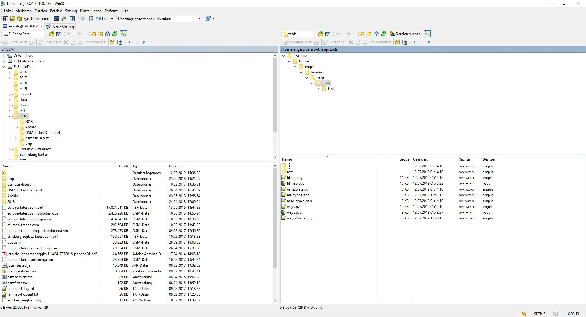Click the local file list scrollbar
Image resolution: width=586 pixels, height=317 pixels.
point(275,218)
